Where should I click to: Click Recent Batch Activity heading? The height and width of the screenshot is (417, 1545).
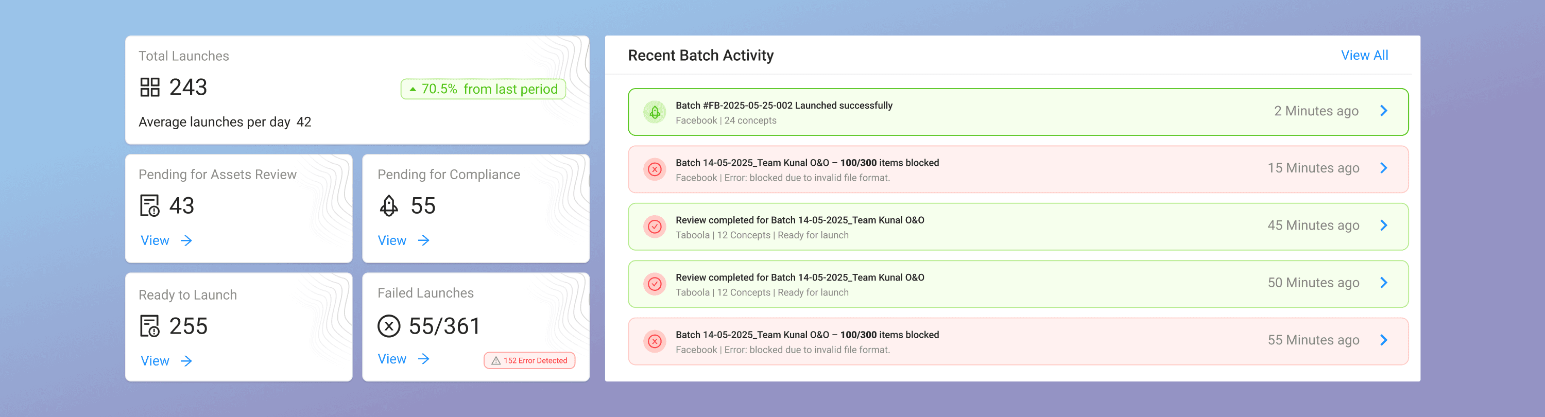[x=700, y=55]
